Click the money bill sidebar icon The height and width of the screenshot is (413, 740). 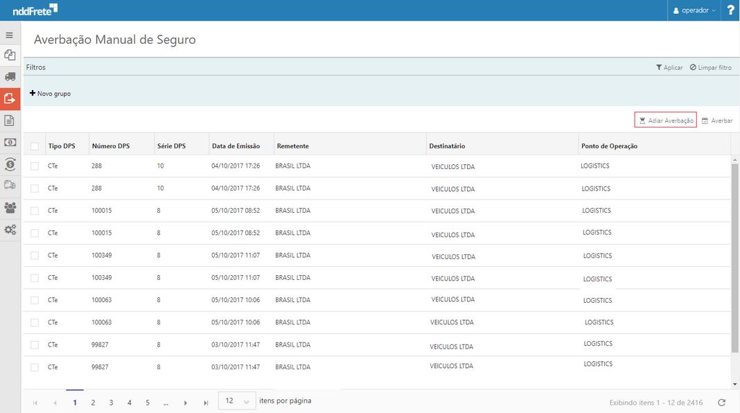click(10, 142)
